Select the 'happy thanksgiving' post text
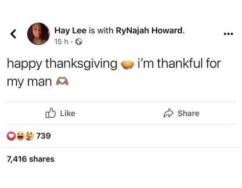Viewport: 242px width, 188px height. coord(62,64)
